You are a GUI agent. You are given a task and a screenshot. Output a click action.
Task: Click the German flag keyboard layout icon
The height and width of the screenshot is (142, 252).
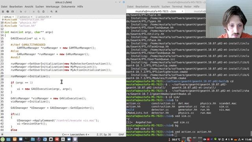tap(235, 140)
